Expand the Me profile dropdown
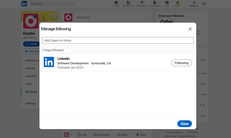 coord(177,4)
